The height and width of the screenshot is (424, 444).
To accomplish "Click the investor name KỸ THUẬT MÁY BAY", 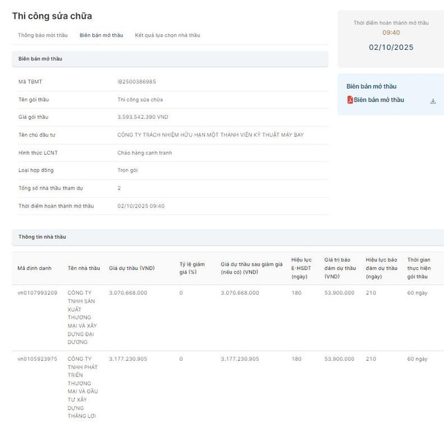I will (210, 135).
